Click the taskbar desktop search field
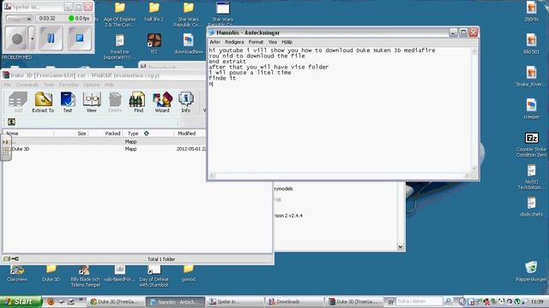The height and width of the screenshot is (308, 549). pyautogui.click(x=419, y=301)
